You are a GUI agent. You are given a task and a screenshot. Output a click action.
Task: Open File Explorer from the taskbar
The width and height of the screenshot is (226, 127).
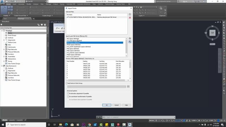click(x=60, y=125)
